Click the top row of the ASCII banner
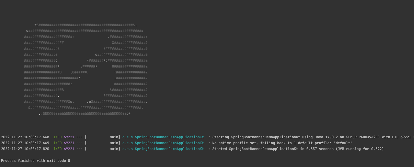The height and width of the screenshot is (167, 414). [x=86, y=25]
